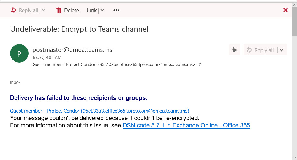This screenshot has width=297, height=160.
Task: Click the Inbox folder label
Action: 15,82
